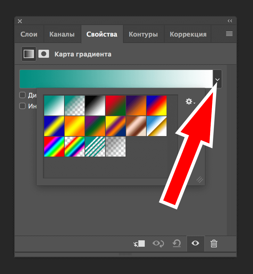253x274 pixels.
Task: Select the layer mask icon
Action: point(44,54)
